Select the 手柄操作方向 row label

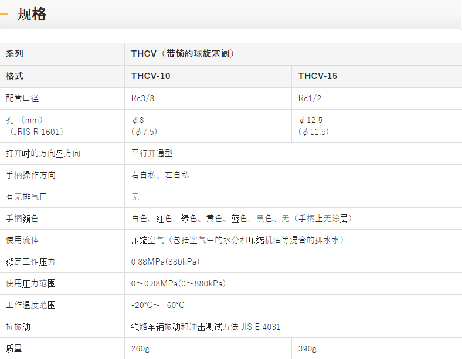(x=30, y=175)
